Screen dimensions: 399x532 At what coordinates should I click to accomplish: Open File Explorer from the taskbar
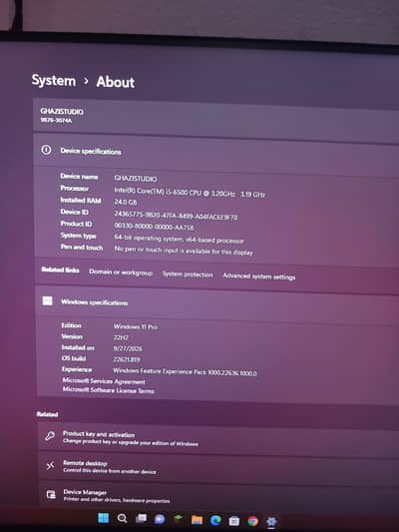click(197, 520)
